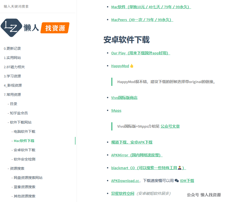Open the 0.更新记录 sidebar item

click(x=12, y=48)
